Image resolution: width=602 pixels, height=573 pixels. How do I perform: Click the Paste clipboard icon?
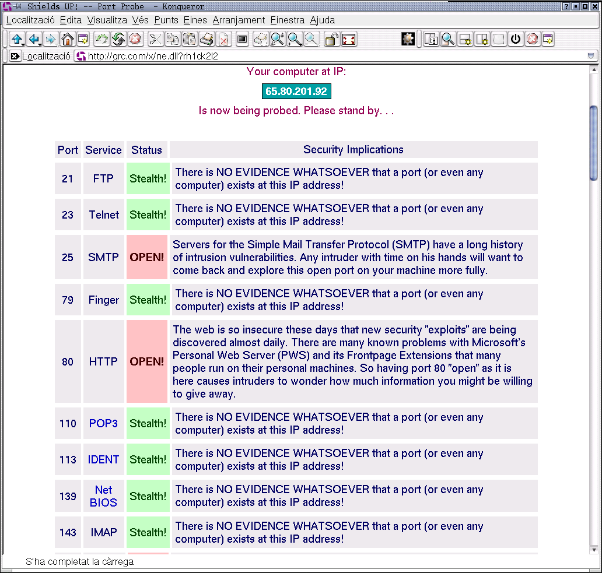pyautogui.click(x=189, y=38)
